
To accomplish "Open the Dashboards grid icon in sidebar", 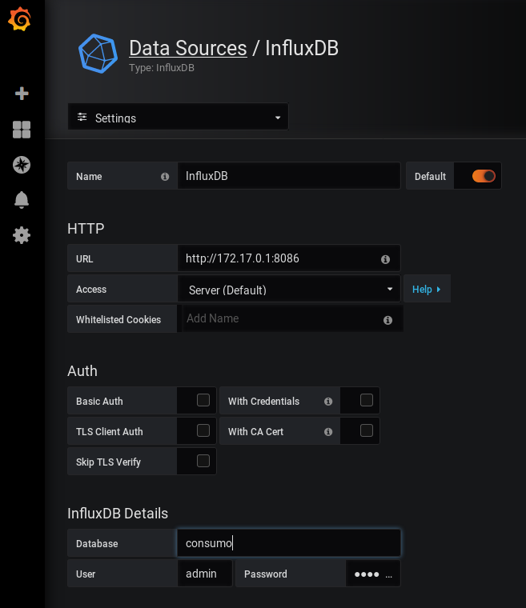I will coord(22,130).
